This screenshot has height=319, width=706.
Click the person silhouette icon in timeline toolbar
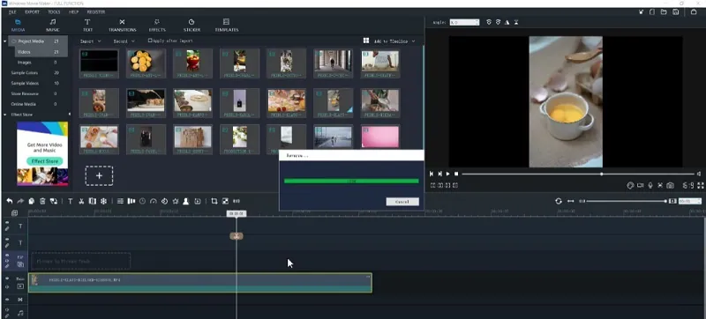click(185, 201)
